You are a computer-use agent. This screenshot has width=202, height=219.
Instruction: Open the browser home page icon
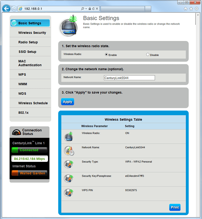tap(186, 9)
